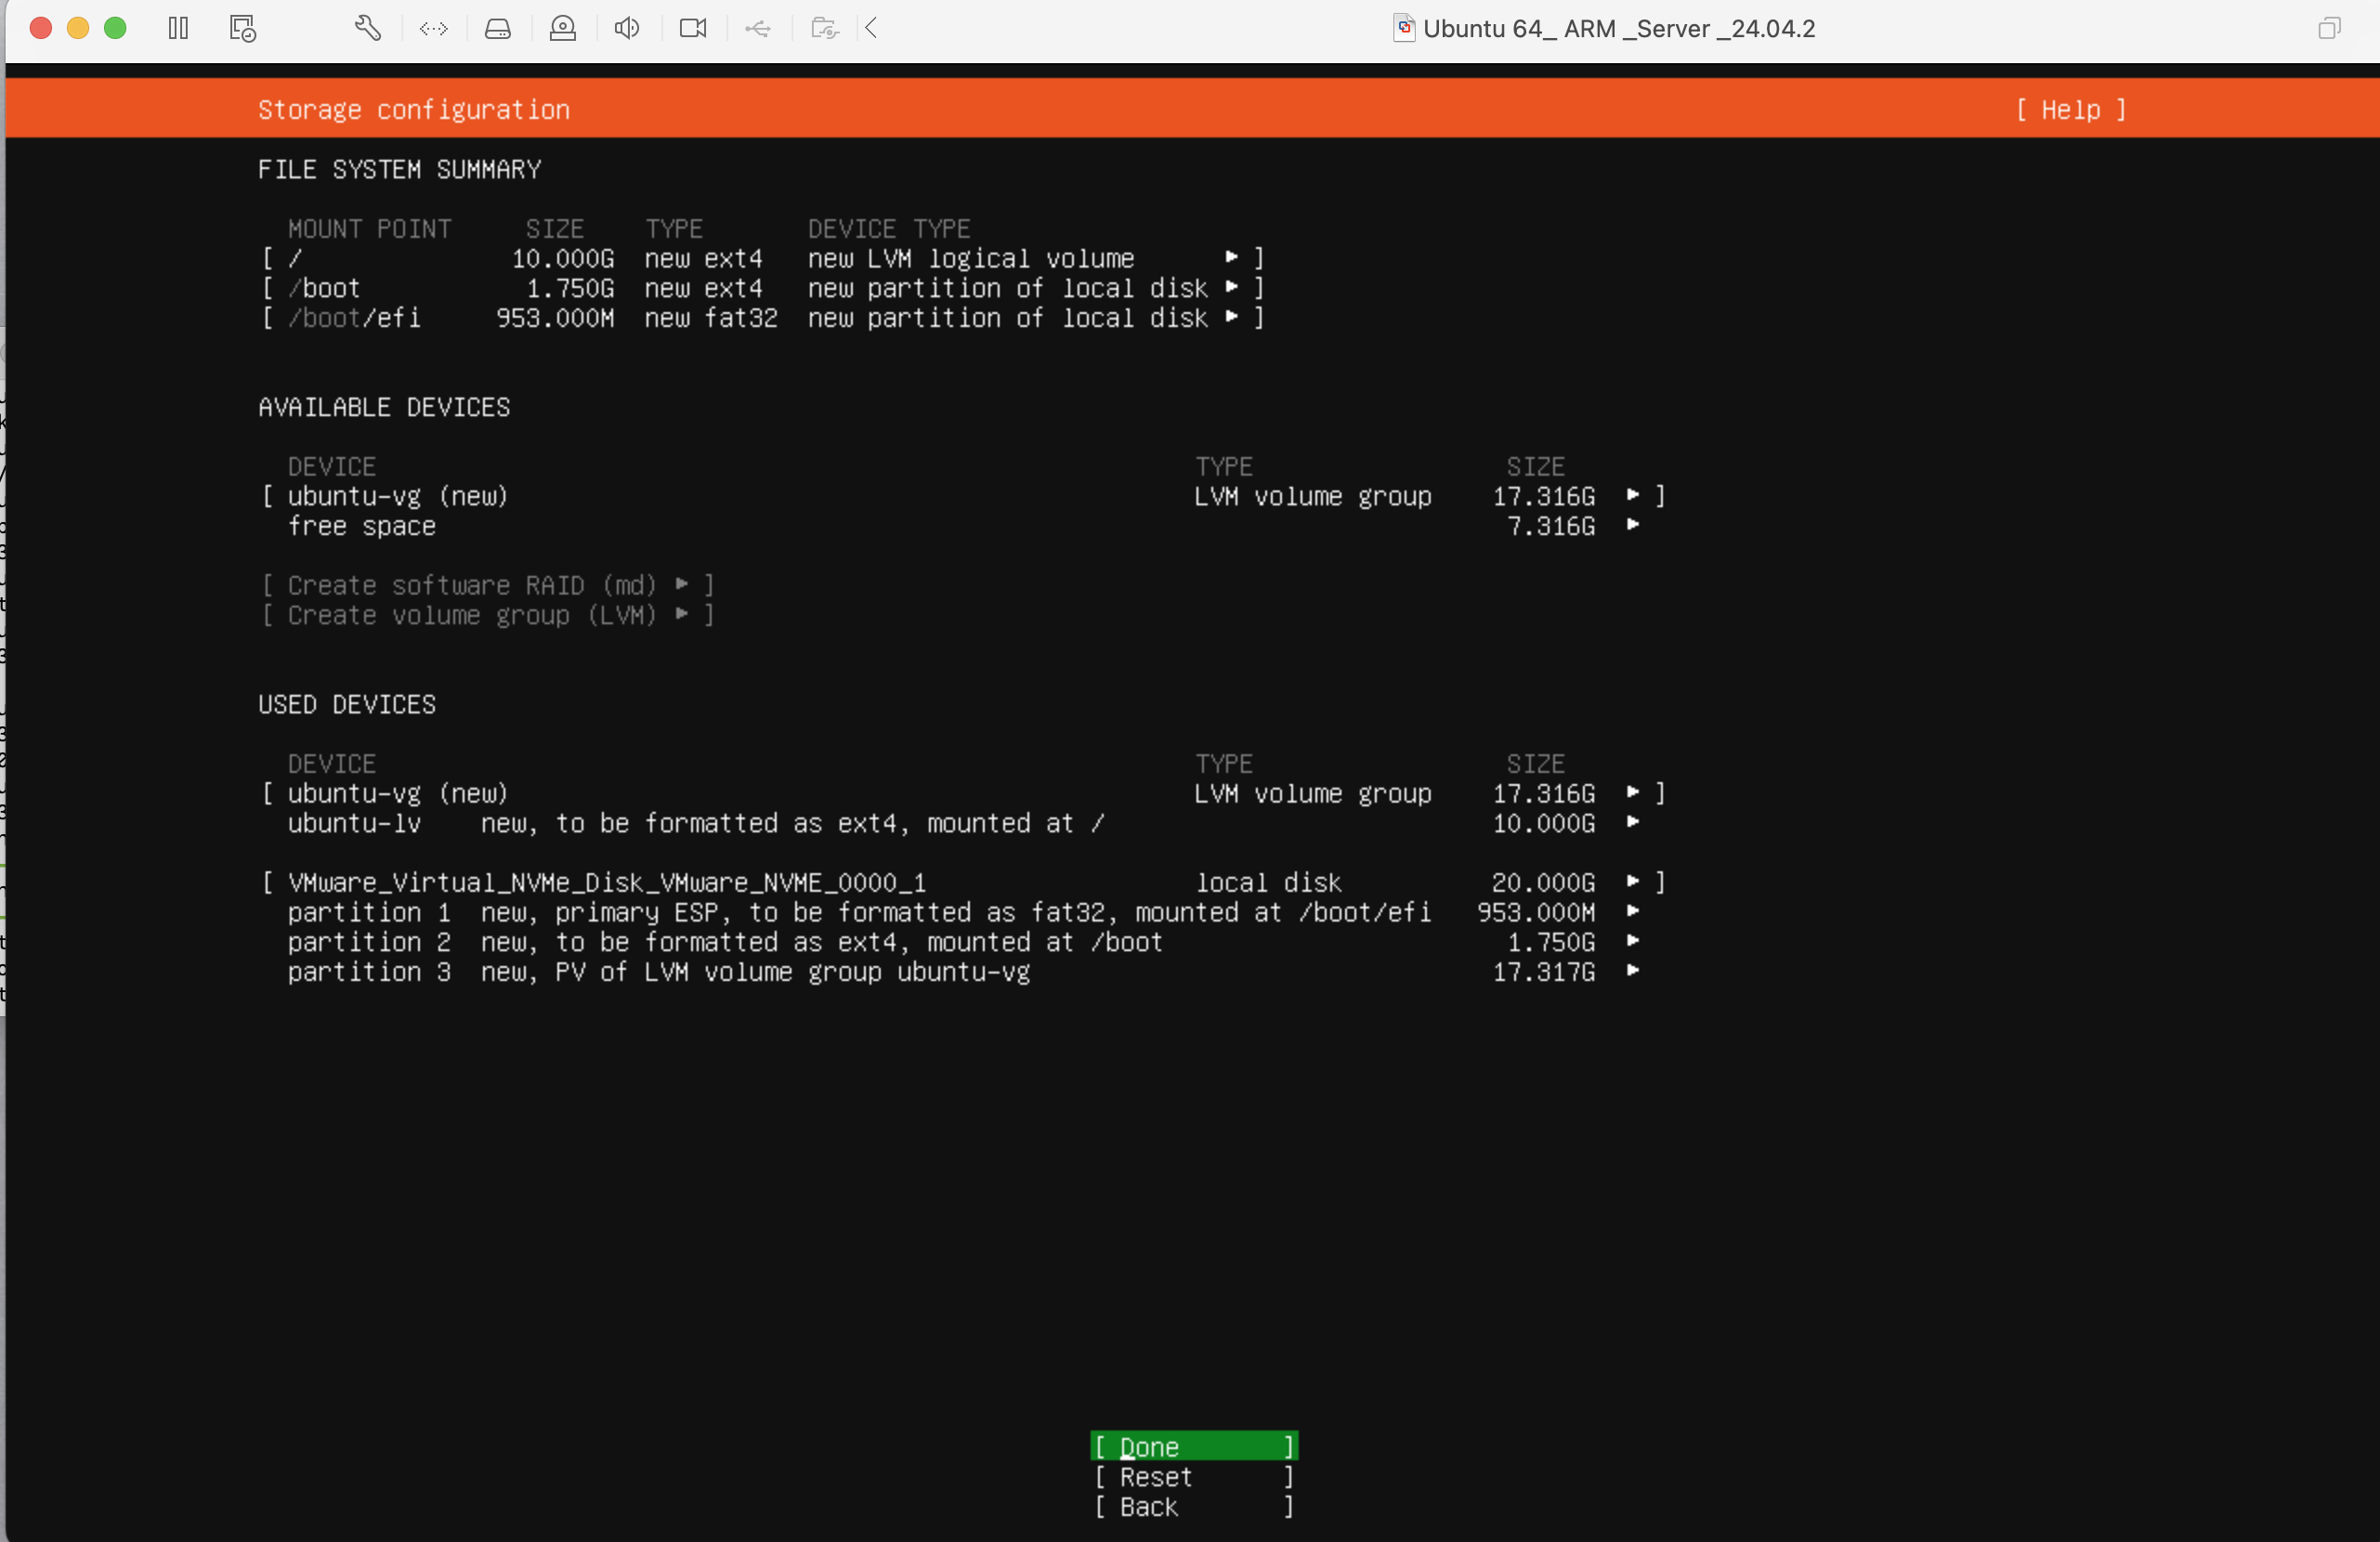Expand ubuntu-vg under Available Devices
The height and width of the screenshot is (1542, 2380).
(x=964, y=496)
